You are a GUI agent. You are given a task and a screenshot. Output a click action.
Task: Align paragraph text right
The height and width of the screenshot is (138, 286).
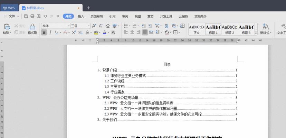(x=139, y=32)
